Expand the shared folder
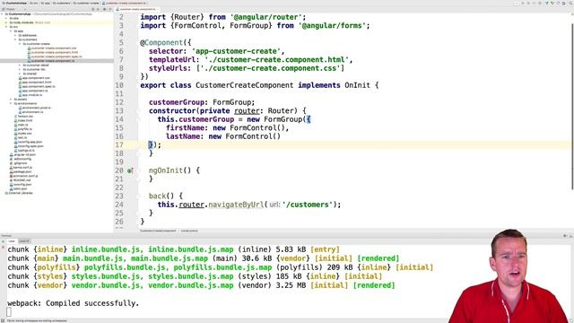 click(x=20, y=74)
